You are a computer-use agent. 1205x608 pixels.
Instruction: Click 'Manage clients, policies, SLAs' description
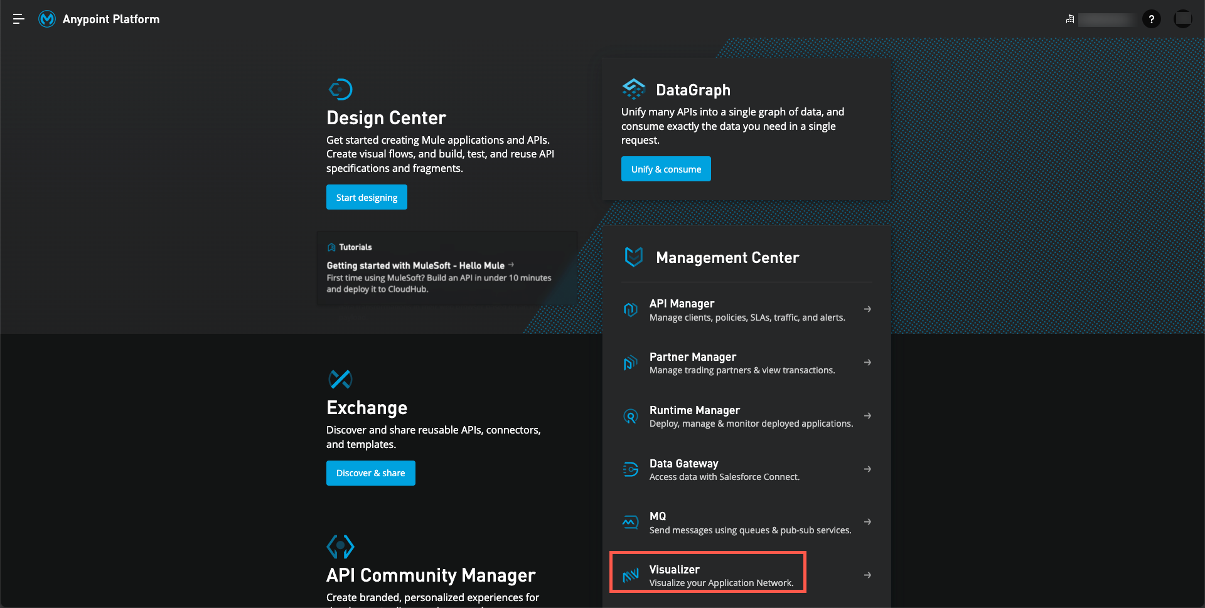click(747, 317)
